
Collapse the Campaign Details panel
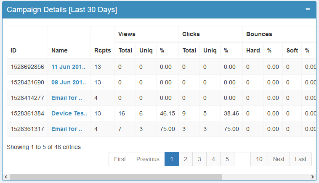coord(308,9)
